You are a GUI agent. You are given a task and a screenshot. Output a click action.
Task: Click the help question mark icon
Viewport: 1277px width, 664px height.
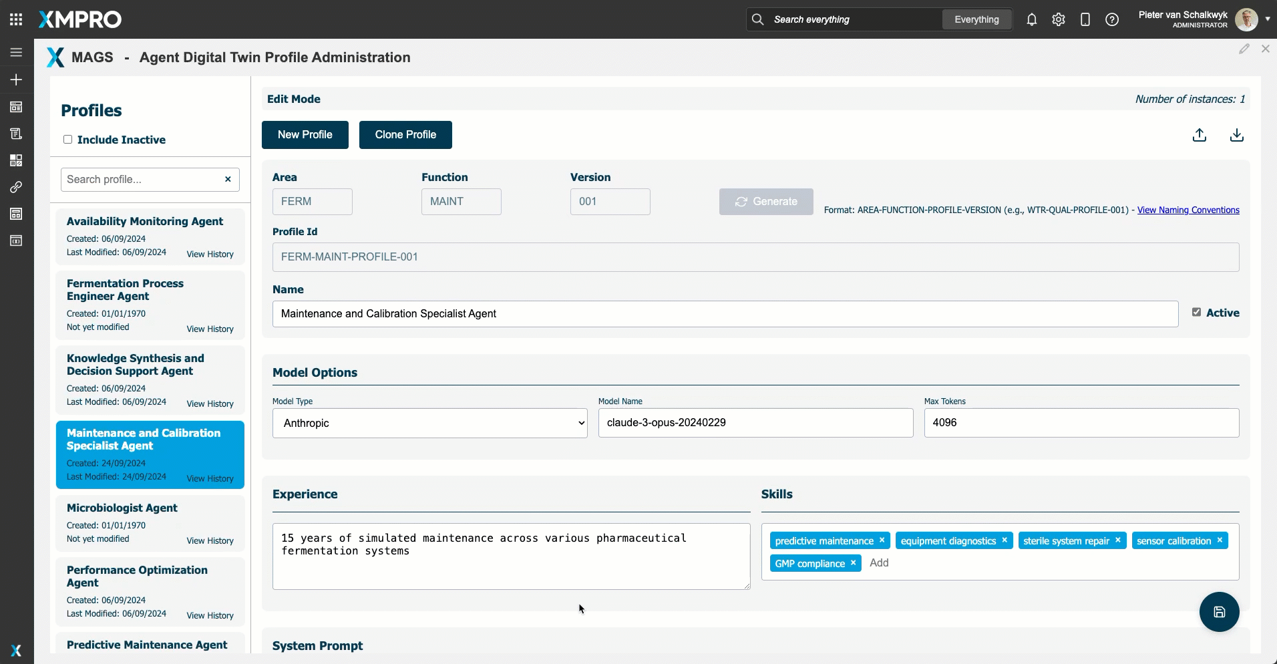1111,19
